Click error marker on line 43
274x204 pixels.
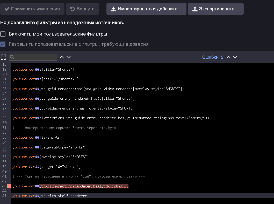[9, 186]
